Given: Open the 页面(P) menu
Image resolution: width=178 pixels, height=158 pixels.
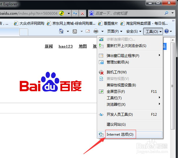Looking at the screenshot, I should [x=115, y=31].
